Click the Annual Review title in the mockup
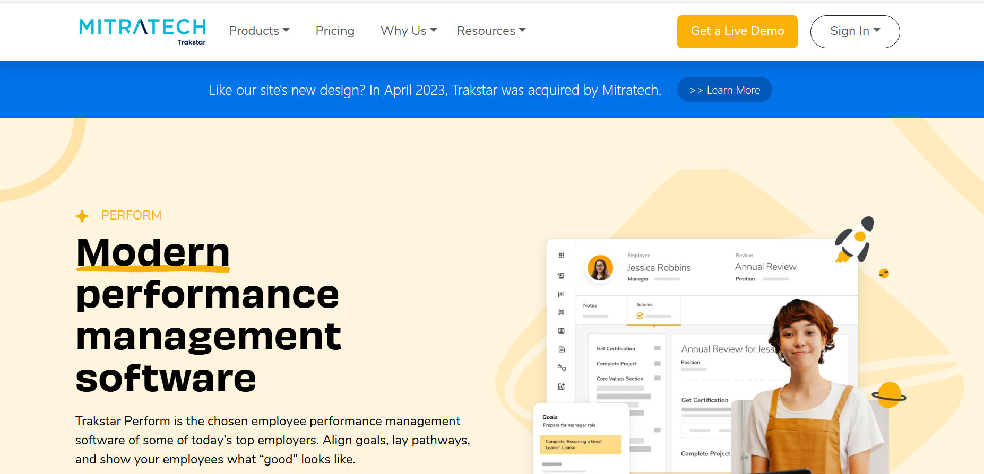The image size is (984, 474). click(x=765, y=267)
